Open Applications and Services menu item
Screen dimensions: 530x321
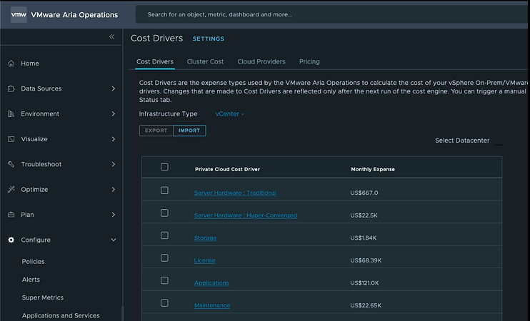[x=61, y=315]
